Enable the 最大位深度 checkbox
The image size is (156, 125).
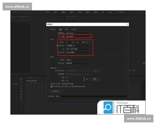tap(51, 84)
